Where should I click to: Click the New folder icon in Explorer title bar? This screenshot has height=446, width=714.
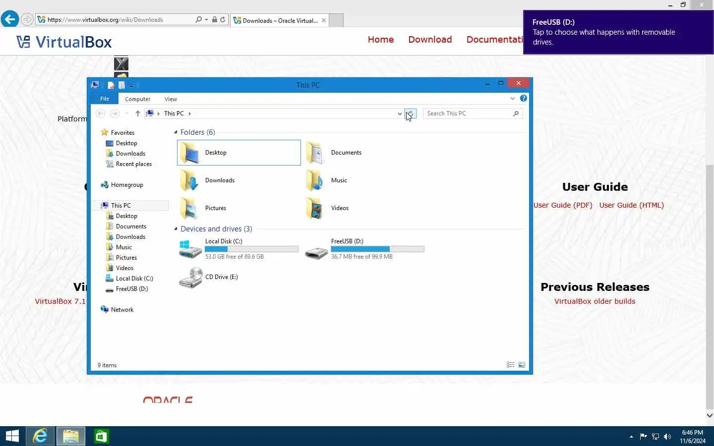pos(121,85)
